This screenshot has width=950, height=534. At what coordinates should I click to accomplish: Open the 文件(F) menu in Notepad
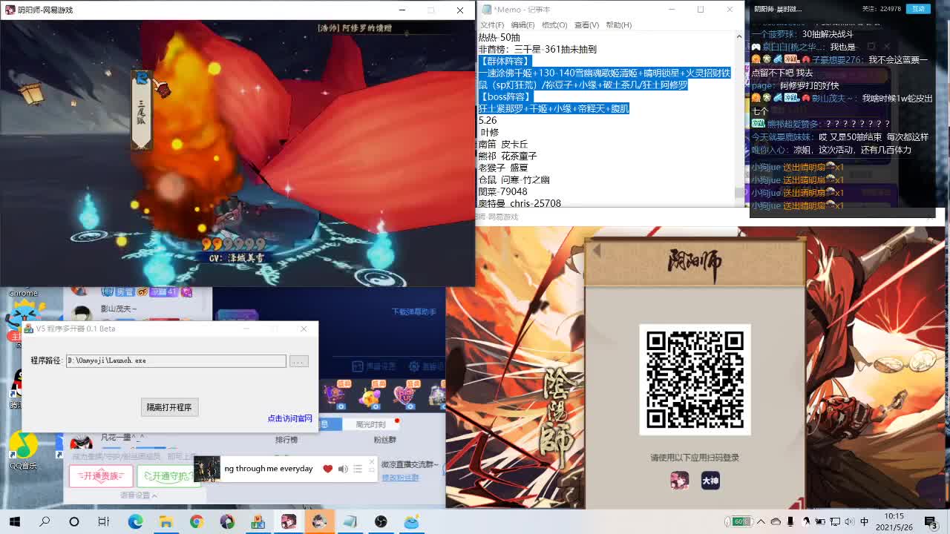point(491,24)
